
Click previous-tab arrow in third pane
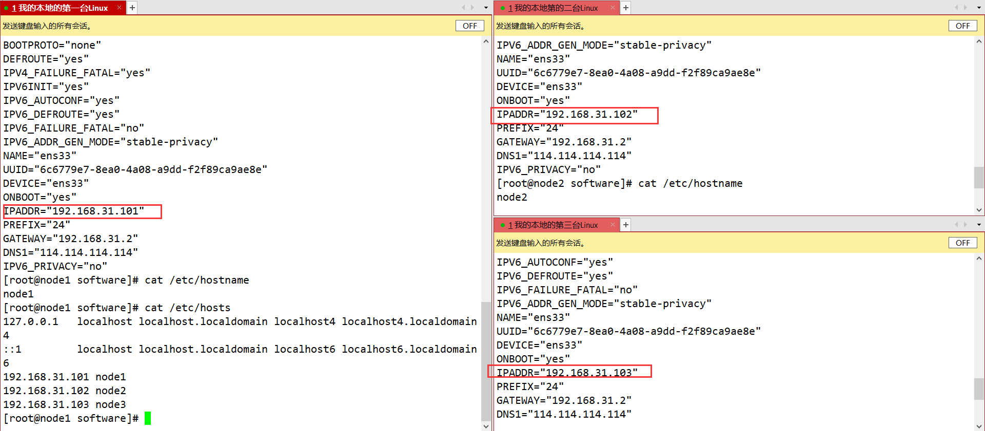956,225
